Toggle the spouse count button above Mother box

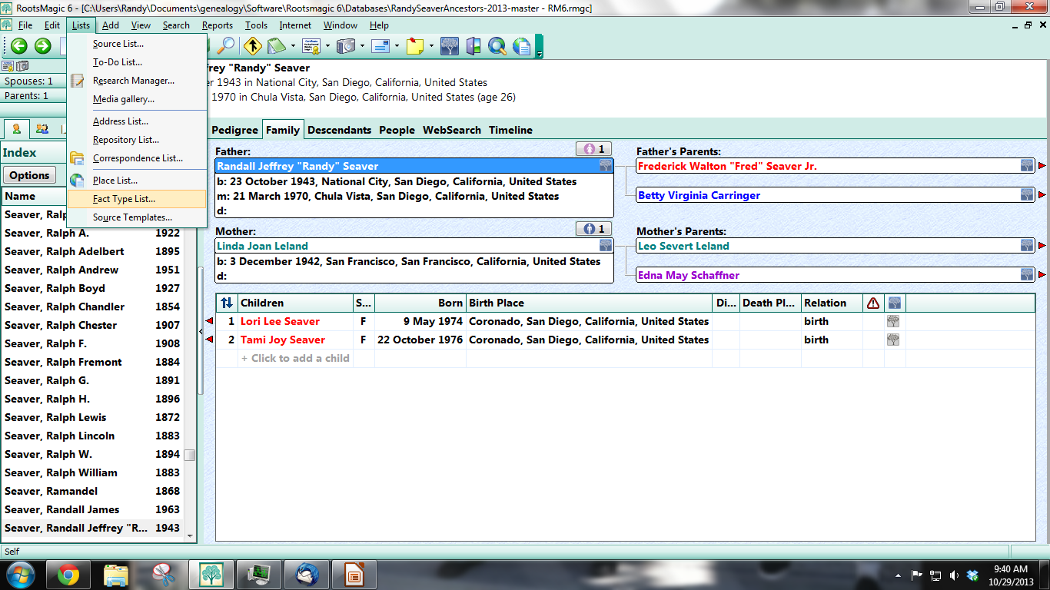[x=594, y=228]
